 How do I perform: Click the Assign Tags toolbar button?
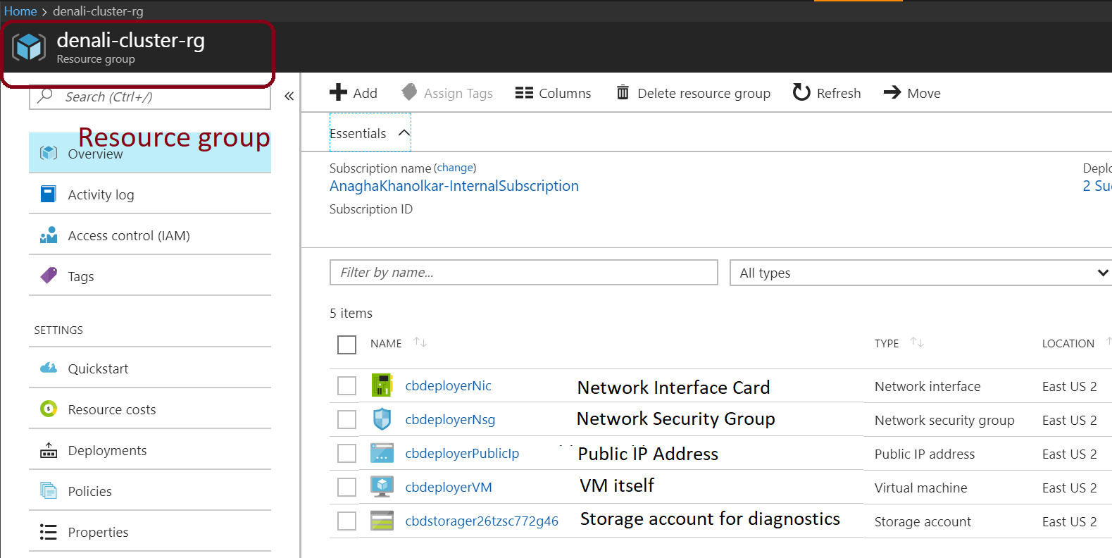[x=447, y=93]
